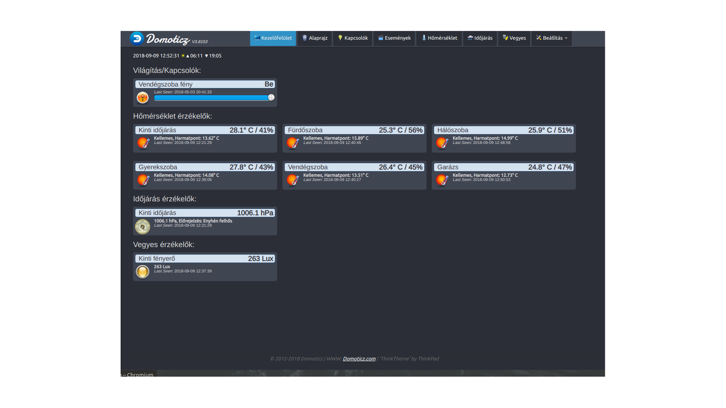Viewport: 726px width, 408px height.
Task: Click "Last Seen: 2018-05-03 20:41:33" text
Action: (x=183, y=92)
